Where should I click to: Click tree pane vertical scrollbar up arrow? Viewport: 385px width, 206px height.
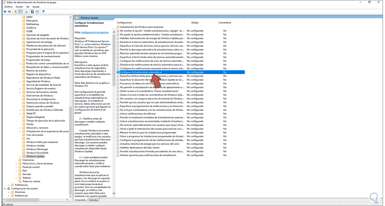[x=71, y=17]
